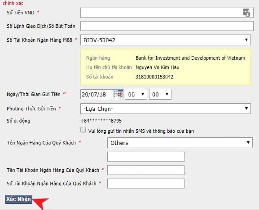Screen dimensions: 259x210
Task: Click the Tên Tài Khoản Ngân Hàng field
Action: (146, 170)
